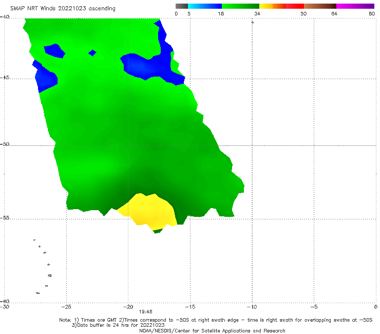
Task: Click the yellow-orange segment of the color bar
Action: coord(272,6)
